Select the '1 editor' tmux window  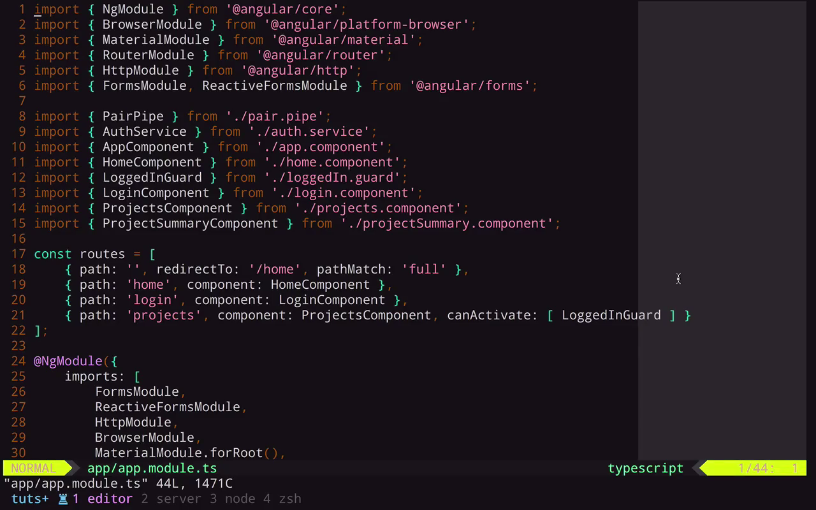point(103,499)
